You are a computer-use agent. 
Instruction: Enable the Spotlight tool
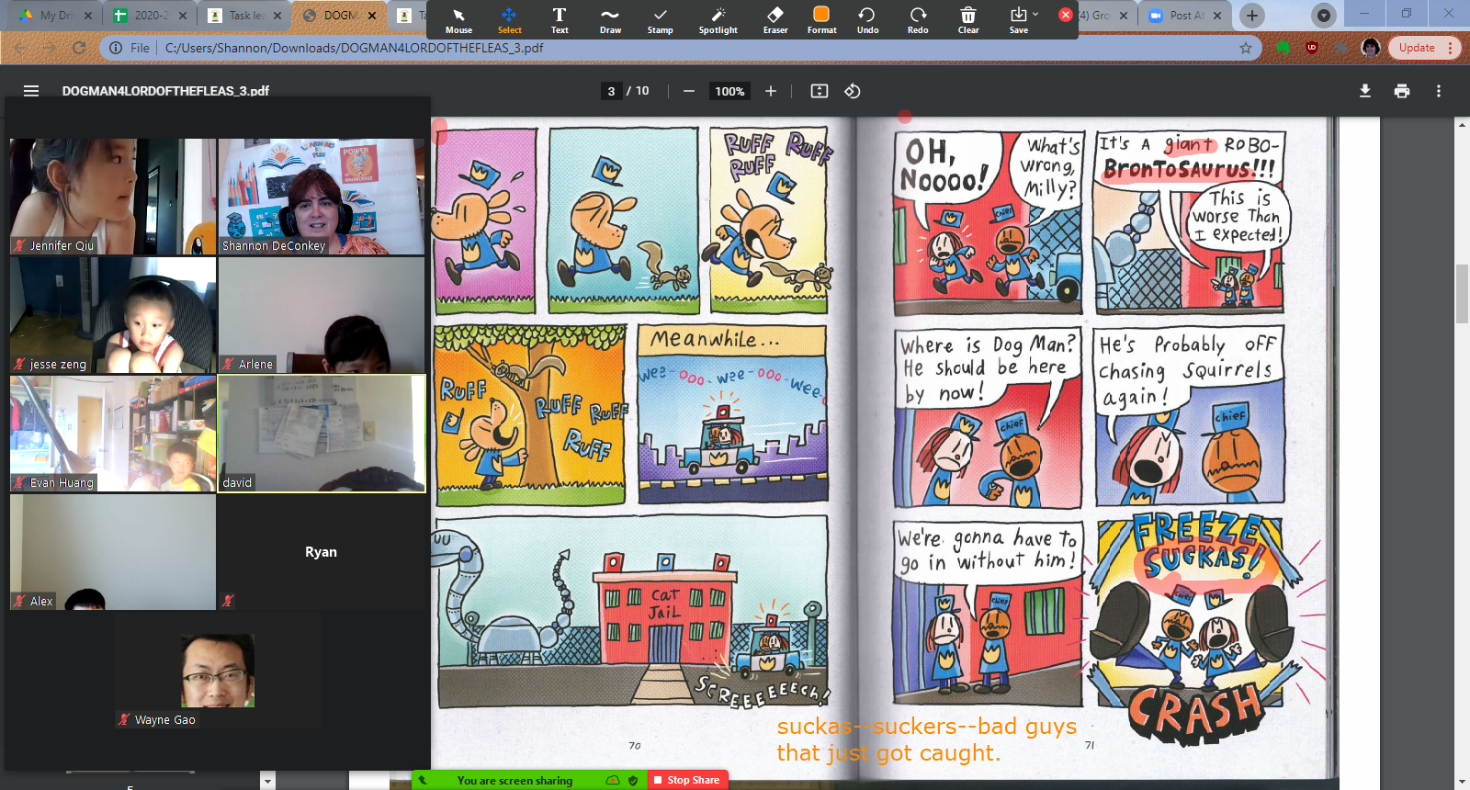tap(718, 20)
